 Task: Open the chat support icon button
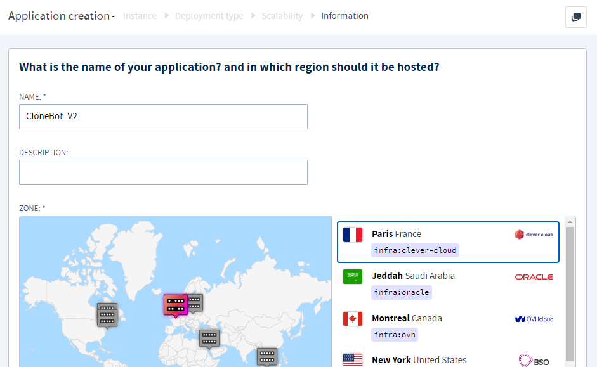click(x=575, y=17)
